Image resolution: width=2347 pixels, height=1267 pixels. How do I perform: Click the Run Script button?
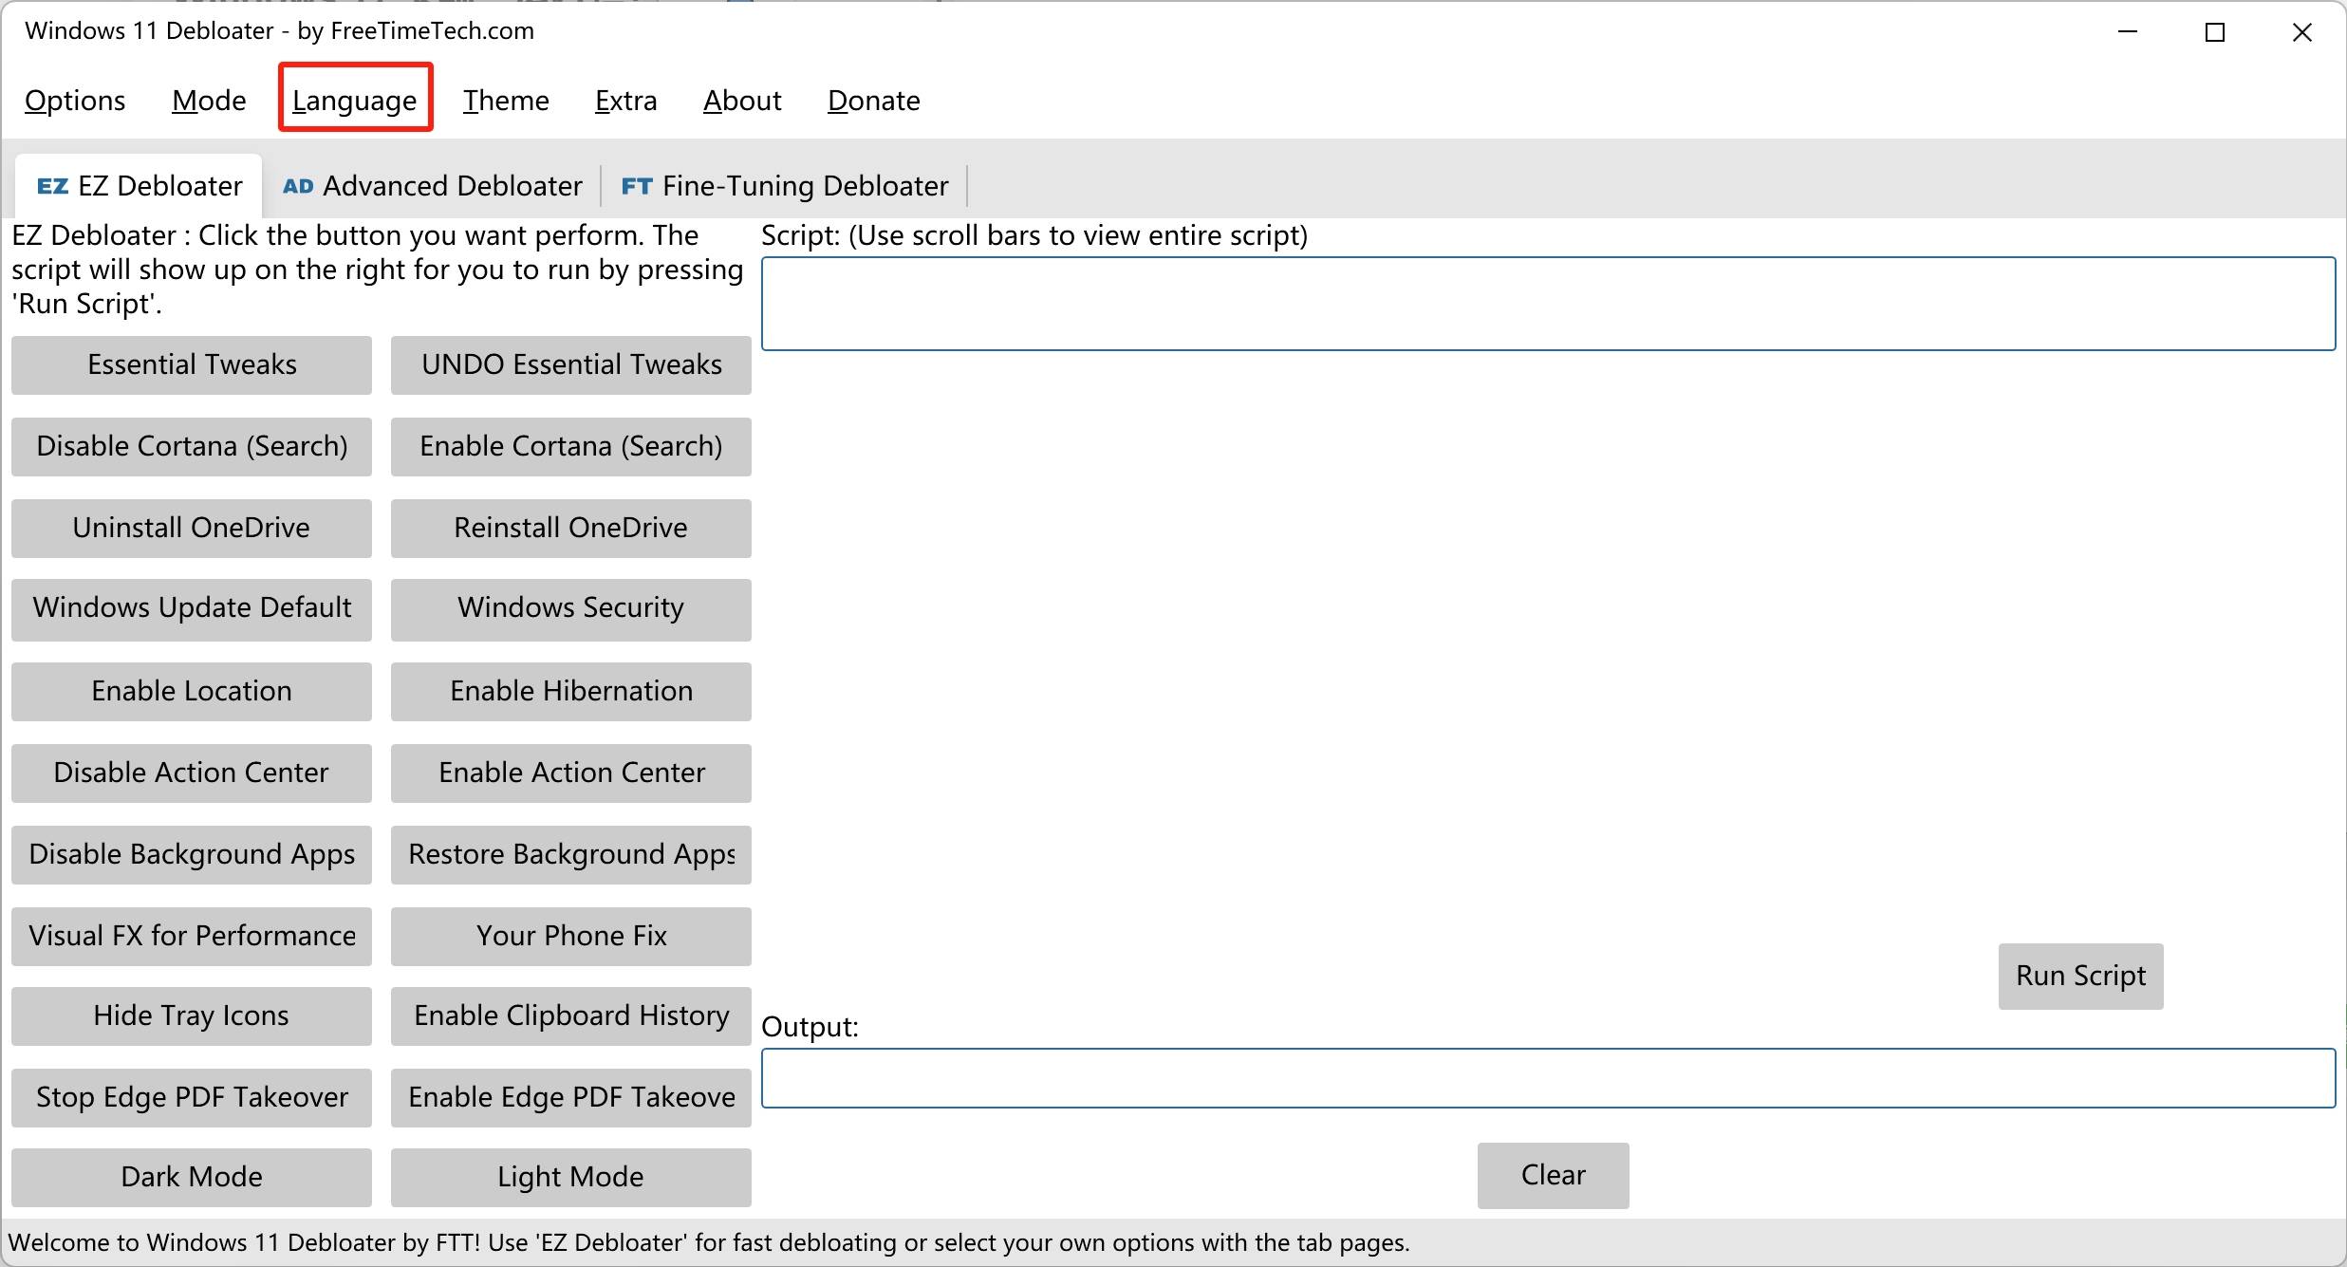coord(2080,976)
